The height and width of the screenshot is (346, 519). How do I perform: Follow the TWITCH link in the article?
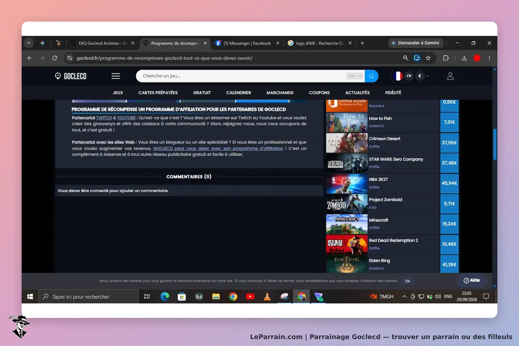104,118
